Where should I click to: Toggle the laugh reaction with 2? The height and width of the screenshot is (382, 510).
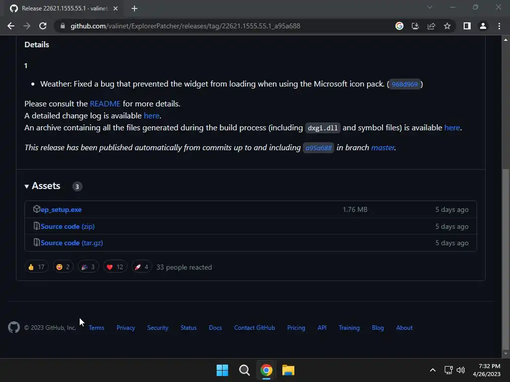63,267
